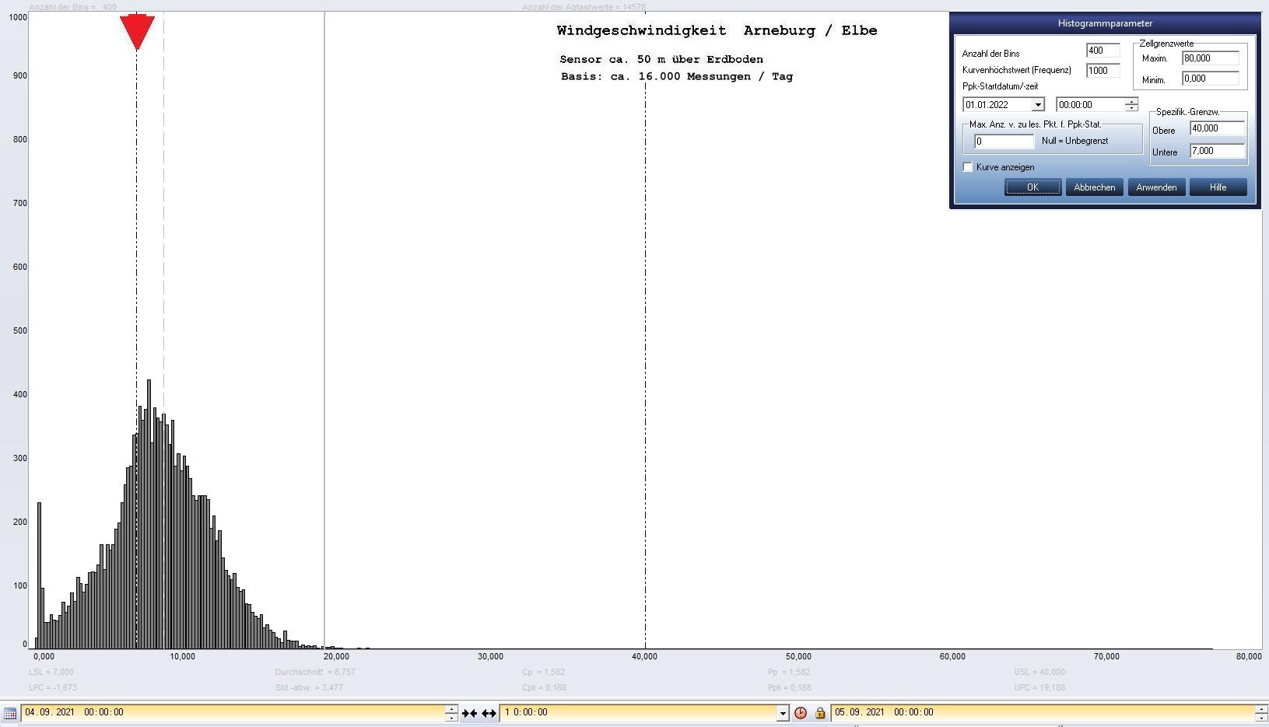The width and height of the screenshot is (1269, 727).
Task: Click the padlock lock icon
Action: pos(819,713)
